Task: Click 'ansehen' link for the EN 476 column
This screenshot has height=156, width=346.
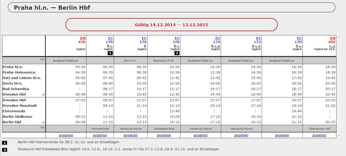Action: click(x=66, y=135)
